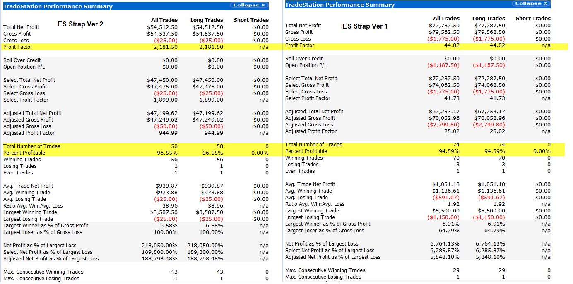The height and width of the screenshot is (284, 573).
Task: Click Avg. Losing Trade ($591.67) in All Trades
Action: coord(446,197)
